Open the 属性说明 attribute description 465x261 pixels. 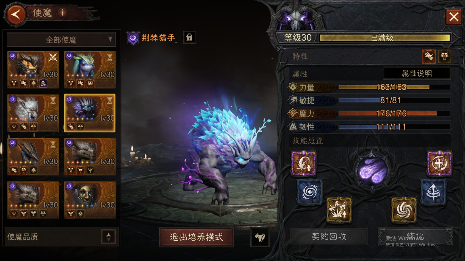[417, 73]
